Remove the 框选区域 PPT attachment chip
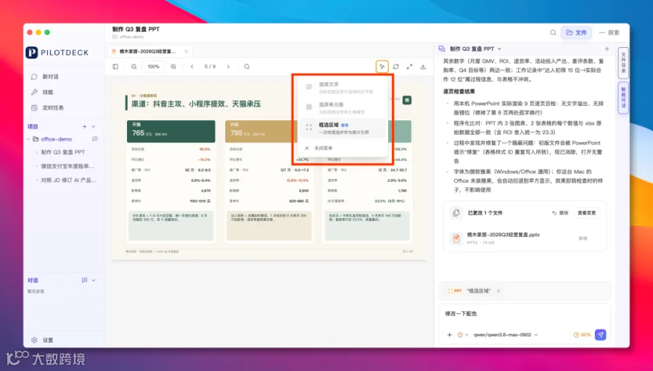The width and height of the screenshot is (653, 371). 498,291
